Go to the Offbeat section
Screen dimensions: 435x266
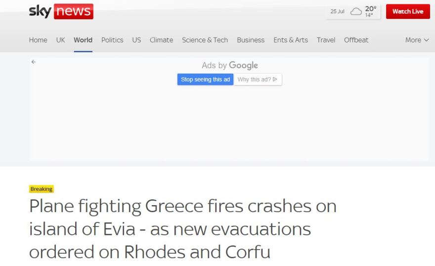tap(356, 40)
